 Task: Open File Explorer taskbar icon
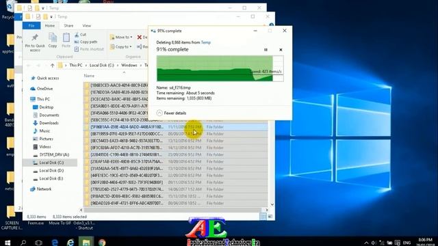pyautogui.click(x=86, y=243)
